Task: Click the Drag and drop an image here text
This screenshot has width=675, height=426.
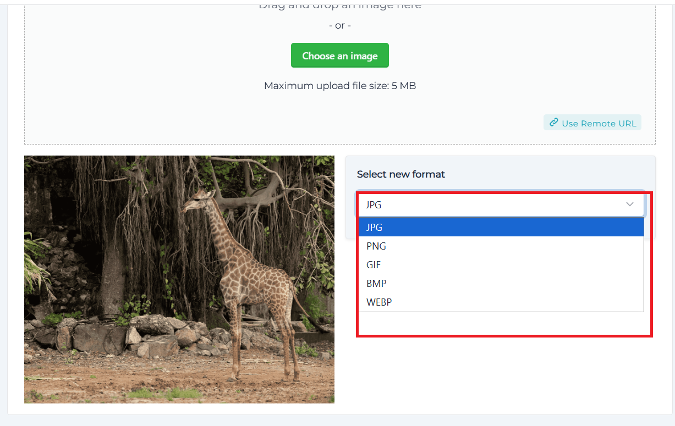Action: (x=340, y=5)
